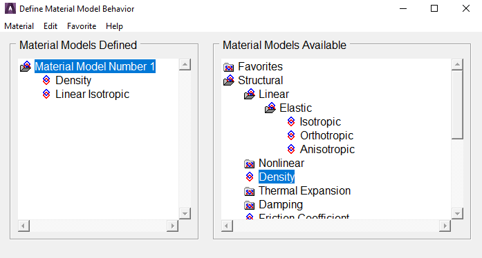Screen dimensions: 482x258
Task: Minimize the Define Material Model Behavior window
Action: [x=403, y=8]
